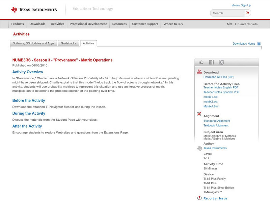270x201 pixels.
Task: Open the Standards Alignment link
Action: 217,121
